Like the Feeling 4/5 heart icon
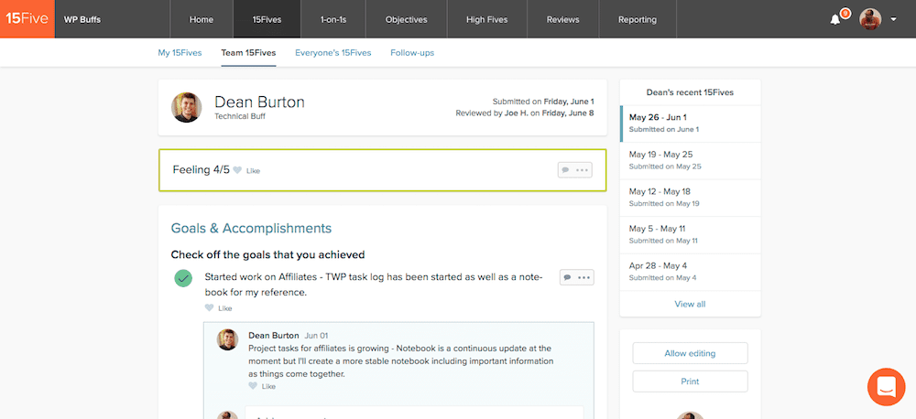This screenshot has height=419, width=916. pyautogui.click(x=237, y=170)
